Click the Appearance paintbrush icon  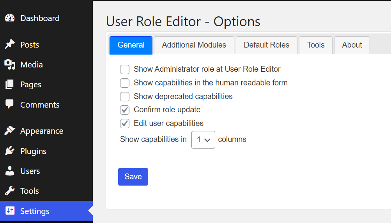tap(10, 131)
